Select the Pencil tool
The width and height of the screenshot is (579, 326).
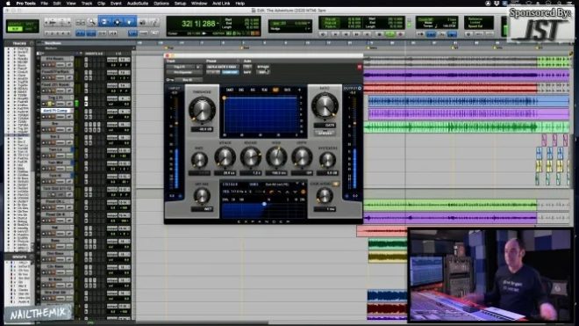pyautogui.click(x=154, y=23)
